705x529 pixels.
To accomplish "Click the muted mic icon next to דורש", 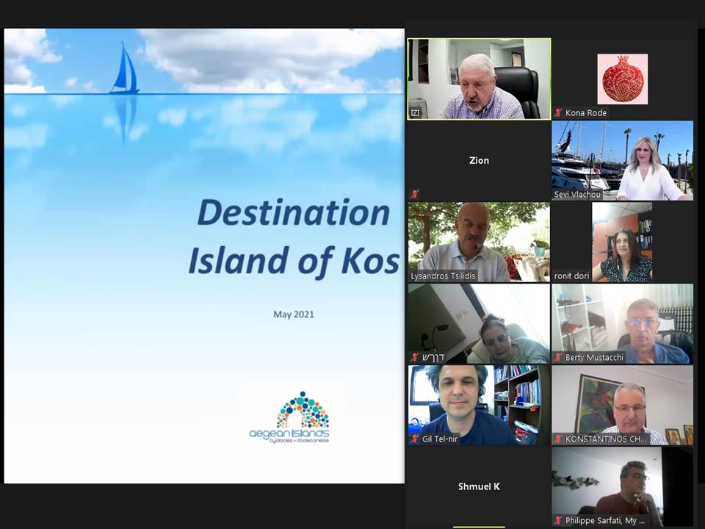I will click(x=415, y=358).
